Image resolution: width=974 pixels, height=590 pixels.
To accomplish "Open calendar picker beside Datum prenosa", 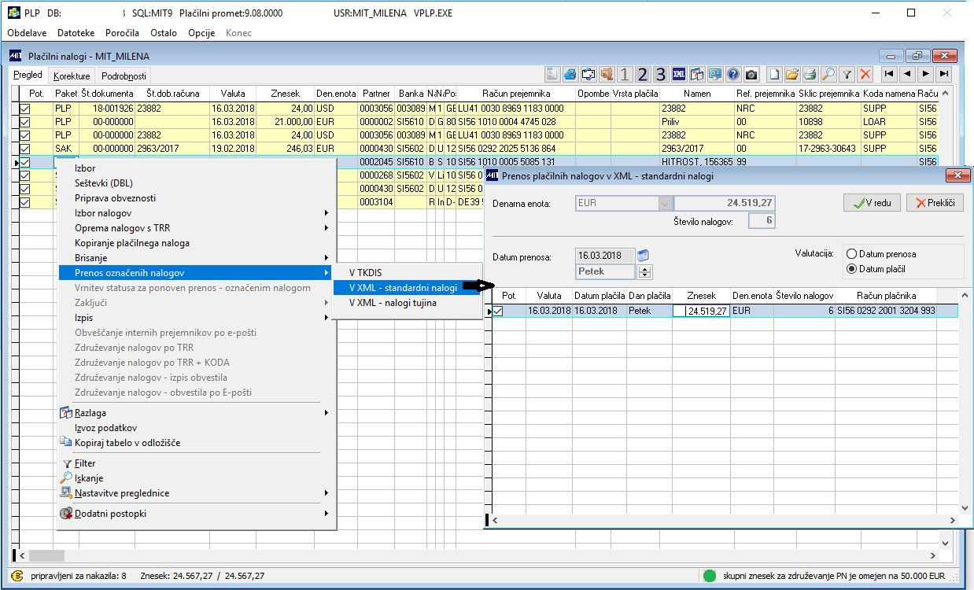I will [x=644, y=256].
